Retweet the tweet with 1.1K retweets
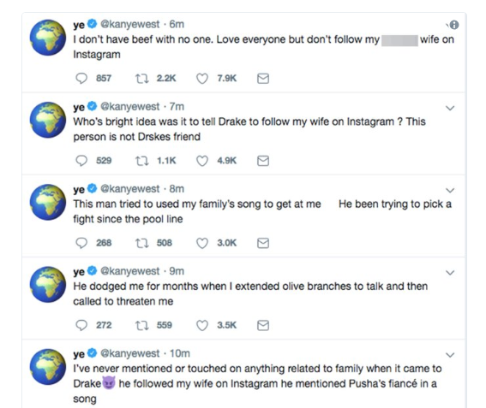 (x=142, y=161)
